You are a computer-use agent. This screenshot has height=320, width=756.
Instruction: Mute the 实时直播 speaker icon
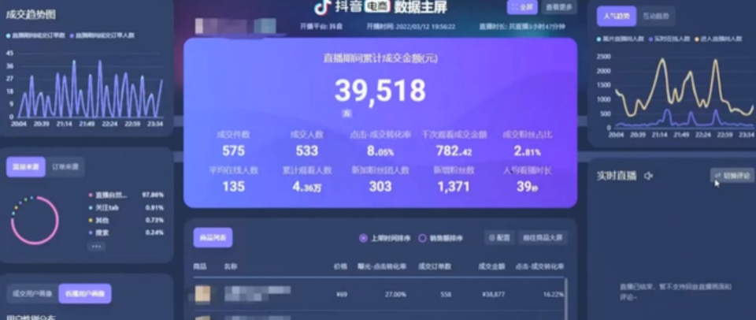[648, 177]
